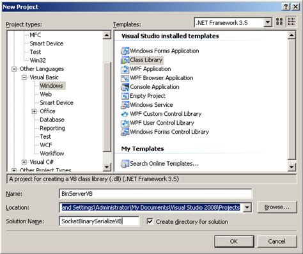Click the OK button
Viewport: 303px width, 254px height.
point(234,241)
